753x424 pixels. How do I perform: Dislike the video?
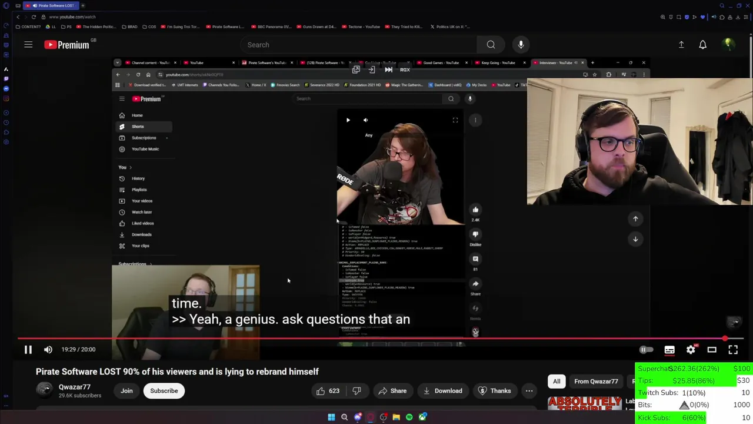tap(356, 390)
